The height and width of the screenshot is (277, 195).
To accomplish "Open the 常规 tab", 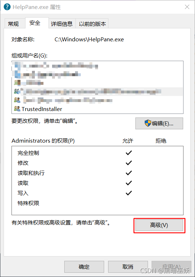I will (x=14, y=23).
